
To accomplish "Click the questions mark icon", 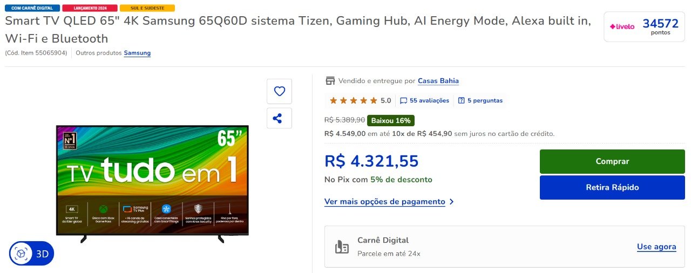I will [x=462, y=100].
